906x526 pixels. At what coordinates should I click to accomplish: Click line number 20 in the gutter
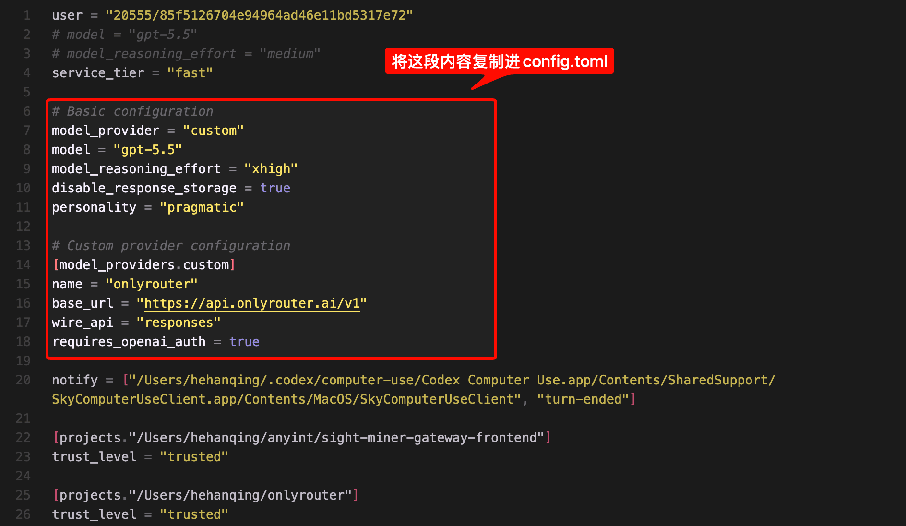click(x=23, y=380)
